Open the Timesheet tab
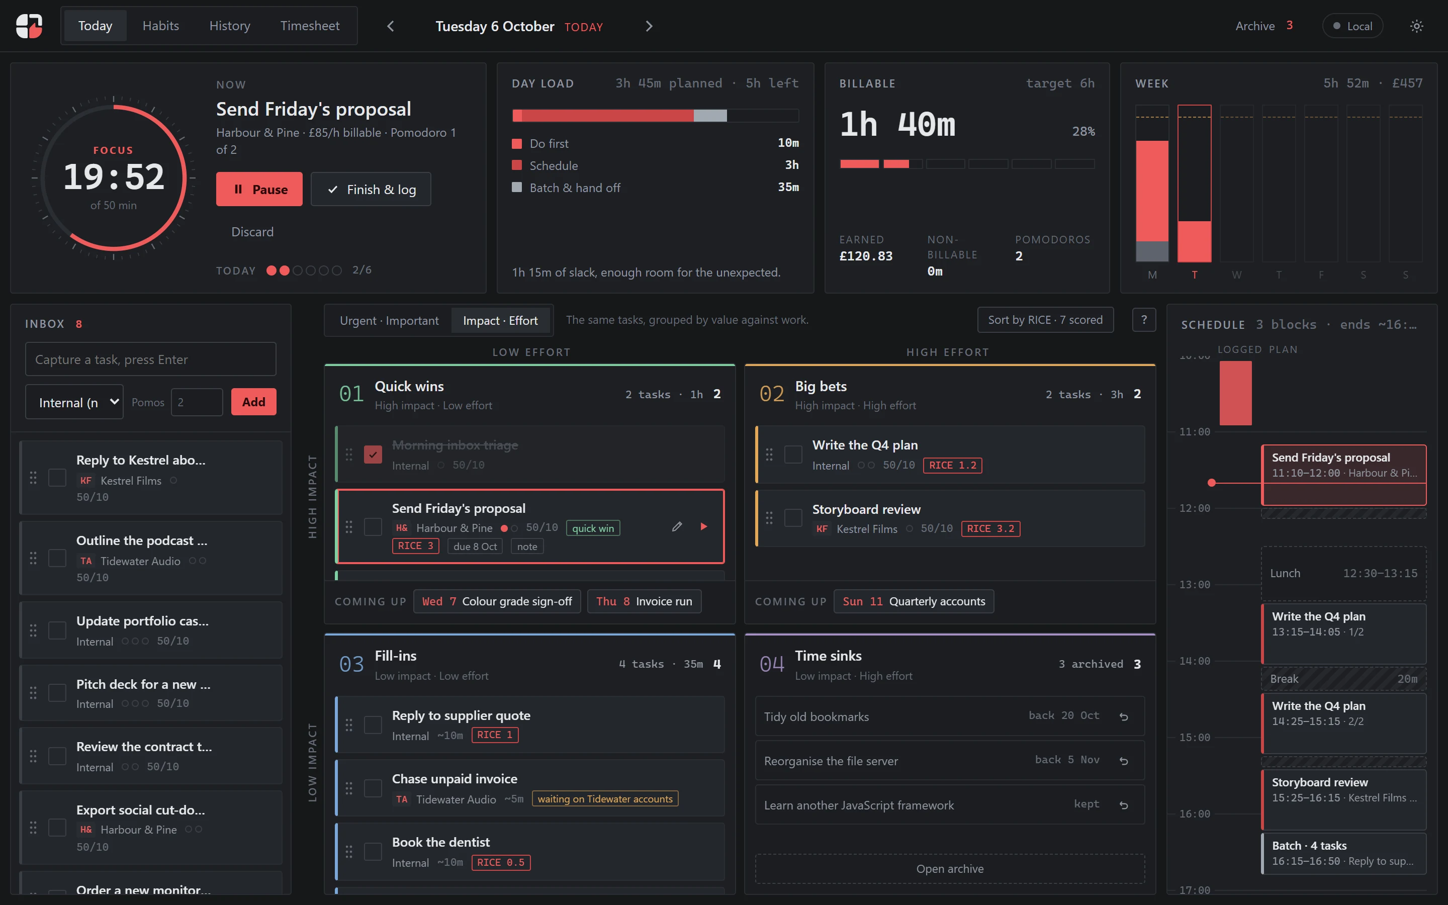Image resolution: width=1448 pixels, height=905 pixels. point(309,26)
